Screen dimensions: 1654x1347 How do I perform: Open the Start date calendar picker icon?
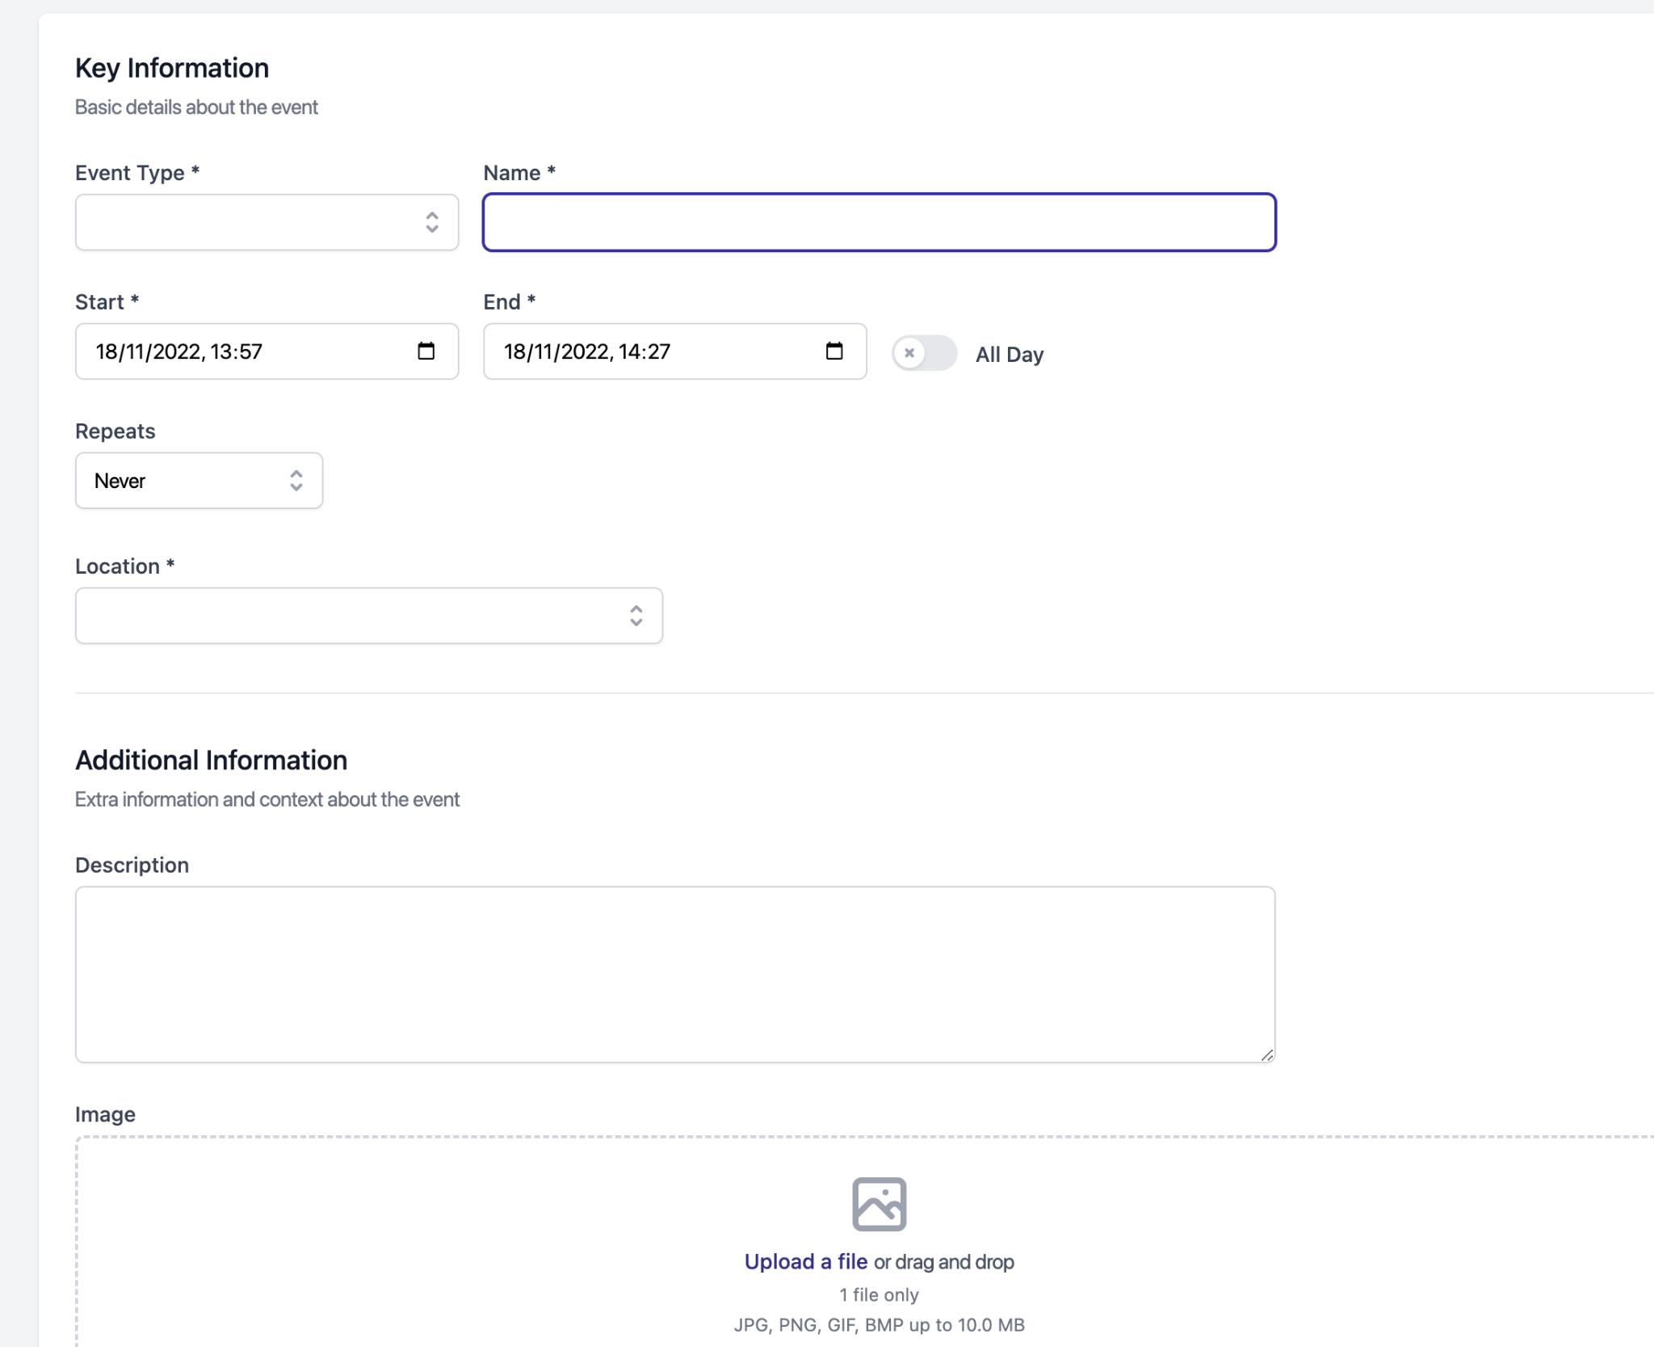(426, 351)
